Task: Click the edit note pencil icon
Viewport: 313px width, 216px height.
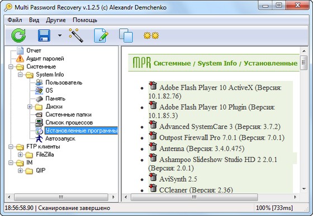Action: [101, 36]
